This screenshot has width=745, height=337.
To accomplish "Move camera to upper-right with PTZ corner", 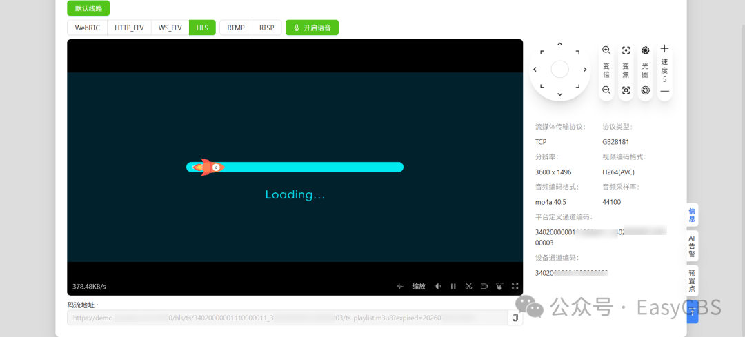I will pyautogui.click(x=577, y=52).
